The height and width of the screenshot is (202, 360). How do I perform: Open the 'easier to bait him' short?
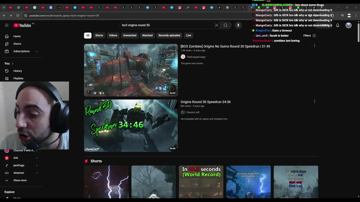(249, 182)
